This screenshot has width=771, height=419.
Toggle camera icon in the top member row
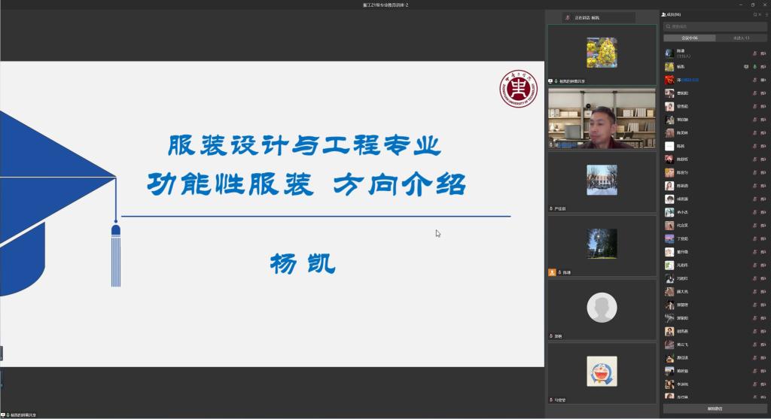pyautogui.click(x=763, y=53)
